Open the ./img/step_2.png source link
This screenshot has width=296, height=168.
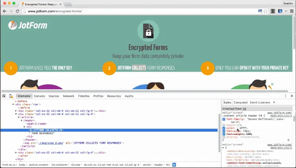coord(51,143)
